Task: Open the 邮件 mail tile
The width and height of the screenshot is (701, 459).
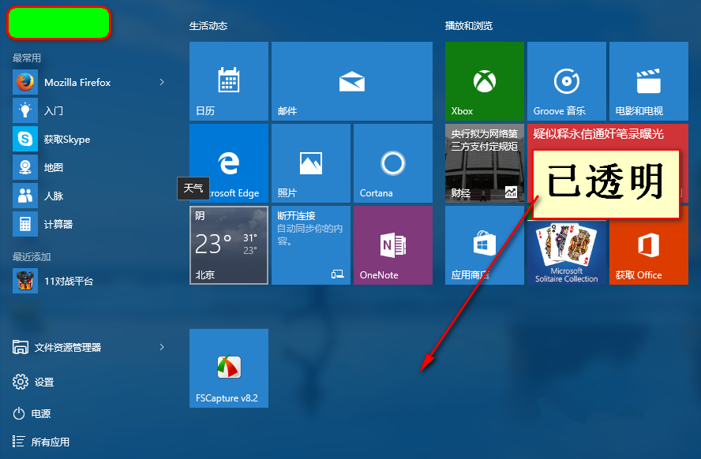Action: coord(352,81)
